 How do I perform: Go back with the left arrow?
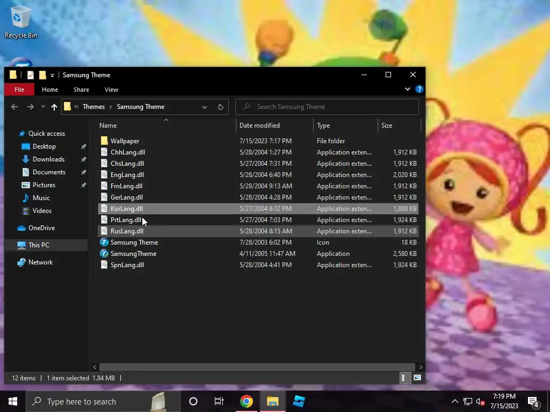pos(15,107)
